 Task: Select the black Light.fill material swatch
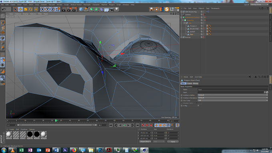pyautogui.click(x=30, y=134)
